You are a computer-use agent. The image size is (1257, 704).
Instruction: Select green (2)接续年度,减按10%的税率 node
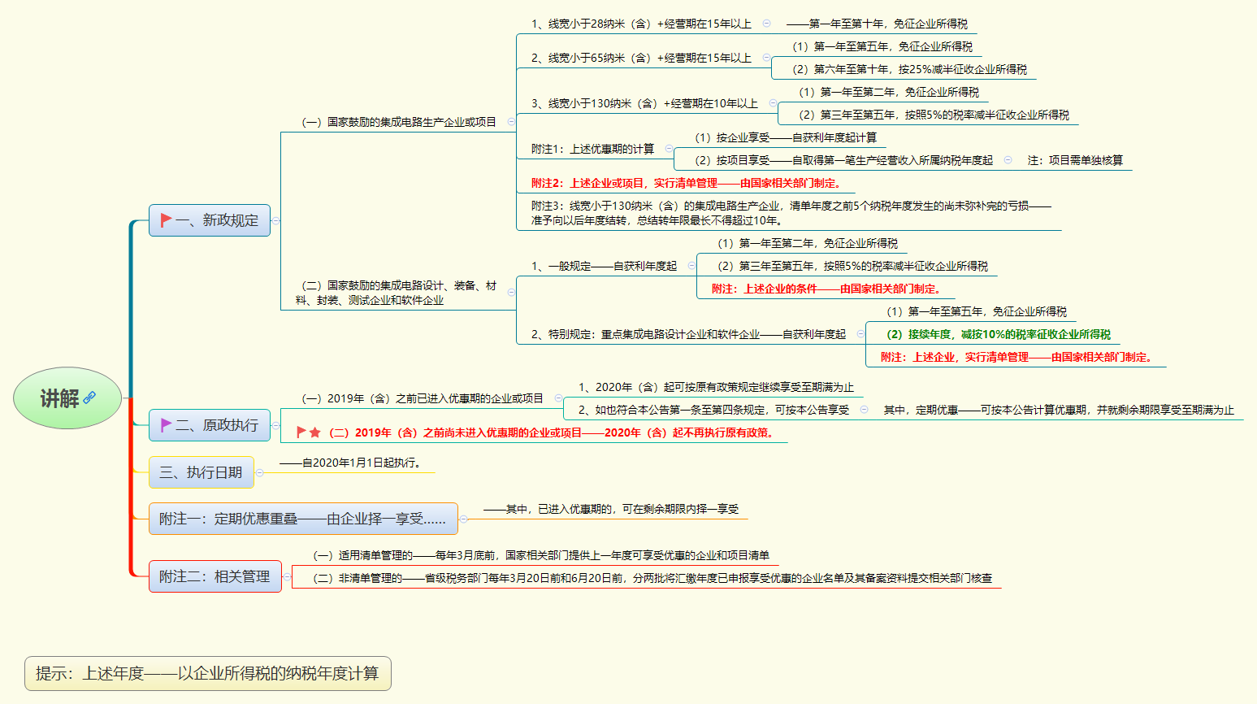click(x=998, y=334)
